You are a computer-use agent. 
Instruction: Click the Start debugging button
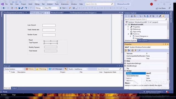(64, 8)
